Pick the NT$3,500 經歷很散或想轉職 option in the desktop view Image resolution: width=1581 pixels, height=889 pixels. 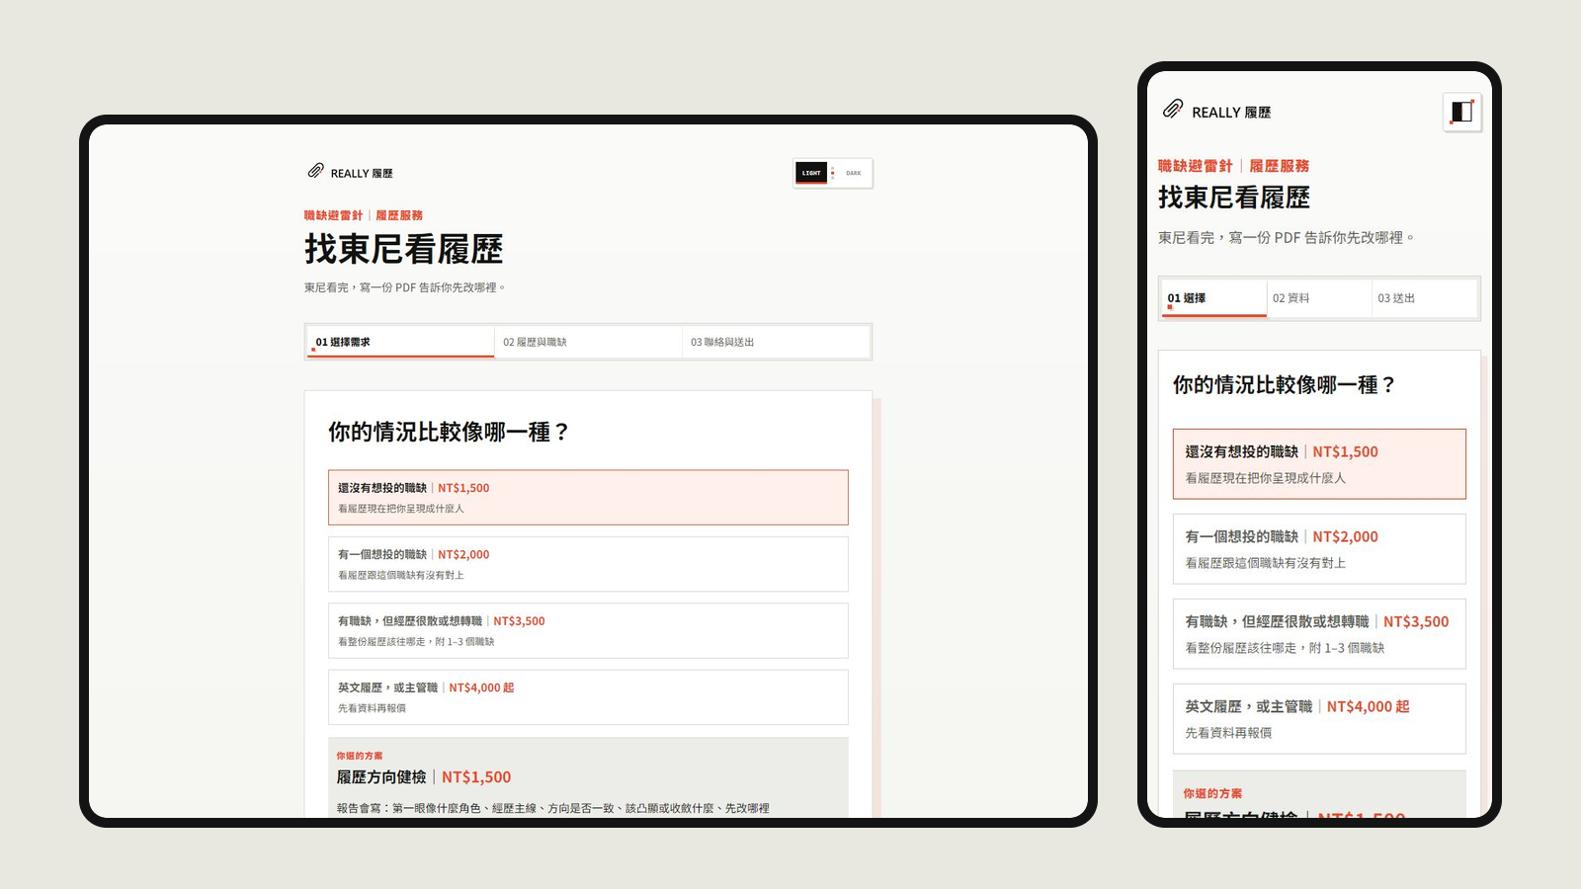[x=588, y=630]
